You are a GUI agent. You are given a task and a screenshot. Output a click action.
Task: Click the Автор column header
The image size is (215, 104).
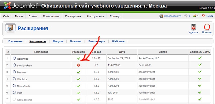[x=163, y=52]
